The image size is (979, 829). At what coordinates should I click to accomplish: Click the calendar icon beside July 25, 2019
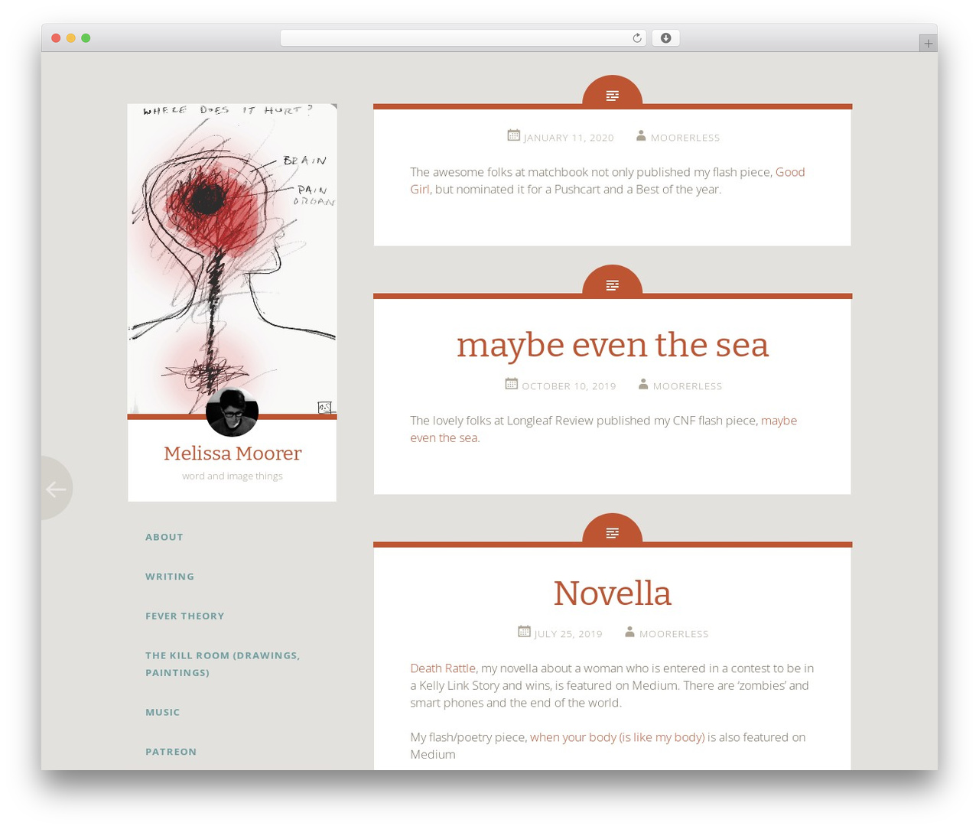(524, 632)
